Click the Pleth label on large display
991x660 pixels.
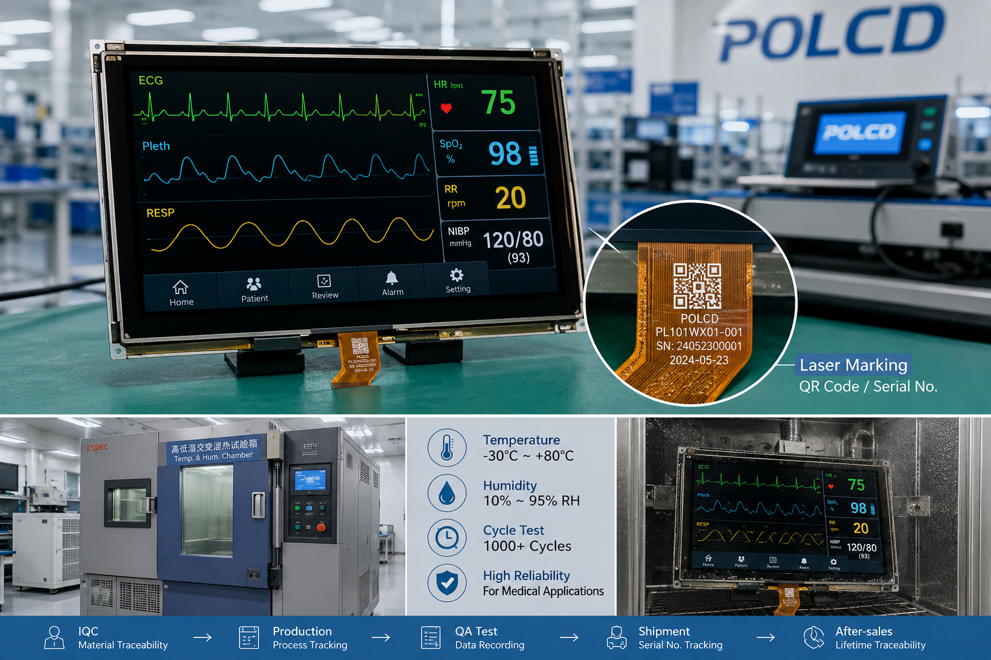click(x=156, y=146)
